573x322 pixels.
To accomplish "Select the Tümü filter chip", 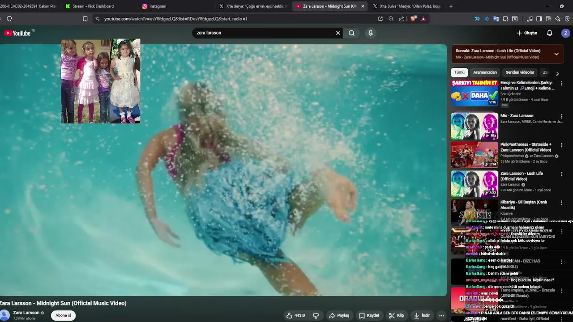I will [x=459, y=72].
